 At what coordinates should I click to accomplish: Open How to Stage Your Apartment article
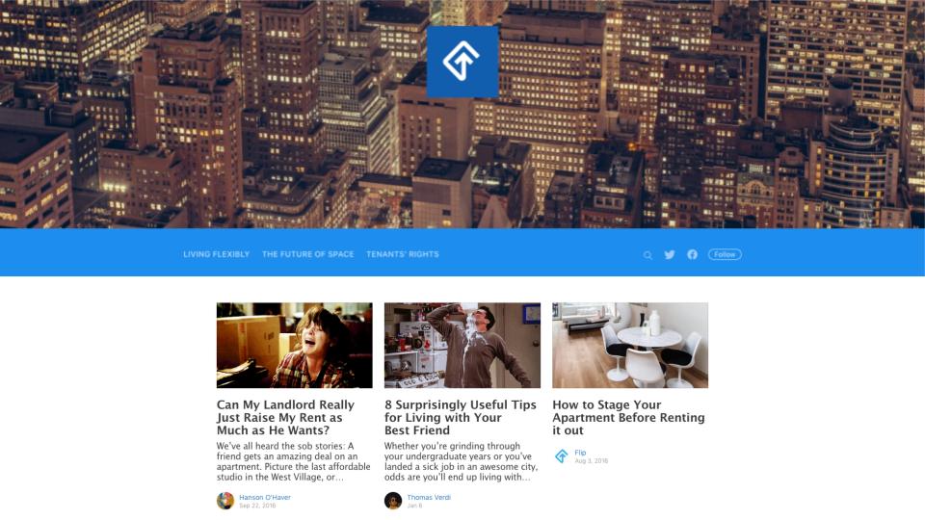[x=628, y=417]
